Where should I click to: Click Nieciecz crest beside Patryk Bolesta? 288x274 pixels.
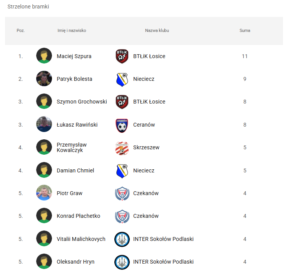[x=122, y=79]
